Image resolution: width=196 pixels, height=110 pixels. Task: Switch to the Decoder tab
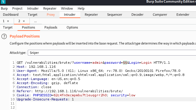tap(137, 15)
